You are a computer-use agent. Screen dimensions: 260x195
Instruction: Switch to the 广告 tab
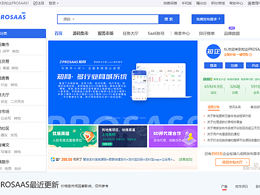click(x=224, y=187)
